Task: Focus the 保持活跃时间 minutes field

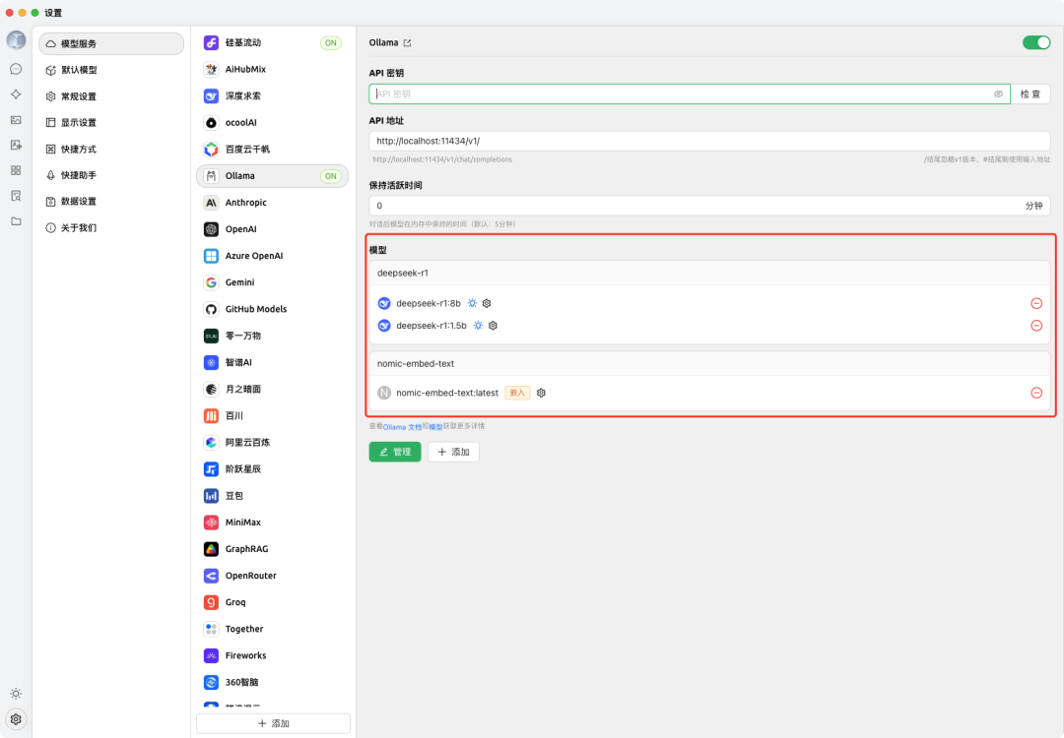Action: point(709,206)
